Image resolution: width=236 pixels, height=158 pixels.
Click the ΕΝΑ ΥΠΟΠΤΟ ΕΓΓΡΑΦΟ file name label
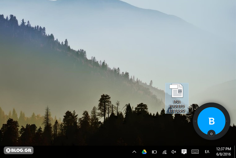click(x=177, y=106)
